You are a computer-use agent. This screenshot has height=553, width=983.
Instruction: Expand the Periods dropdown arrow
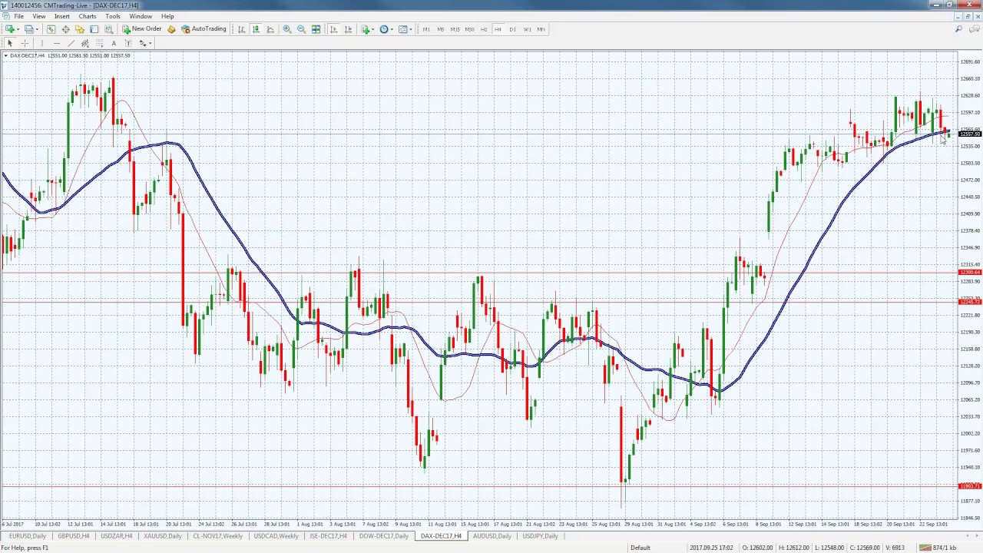392,29
